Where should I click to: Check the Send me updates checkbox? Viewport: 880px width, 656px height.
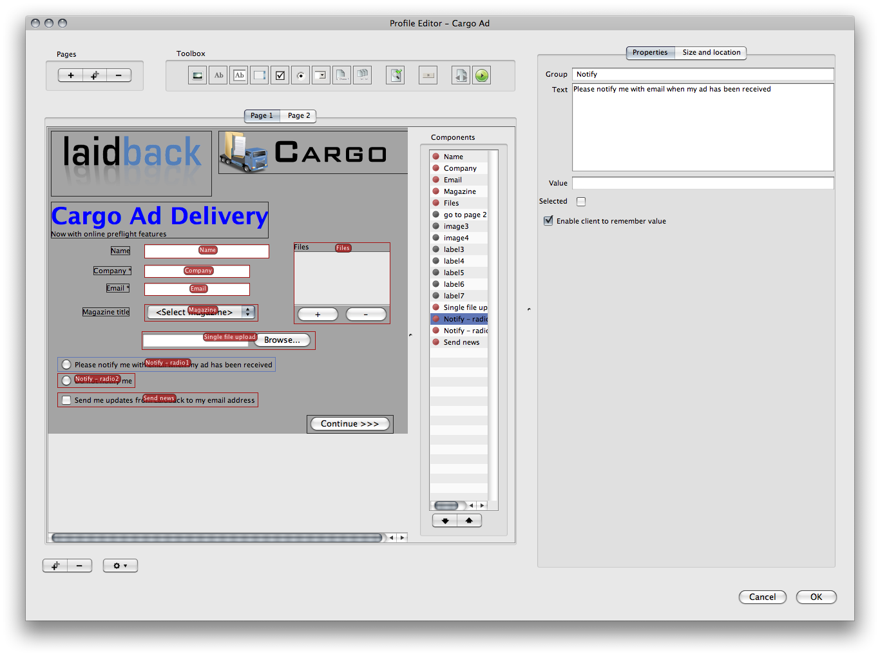pyautogui.click(x=66, y=400)
